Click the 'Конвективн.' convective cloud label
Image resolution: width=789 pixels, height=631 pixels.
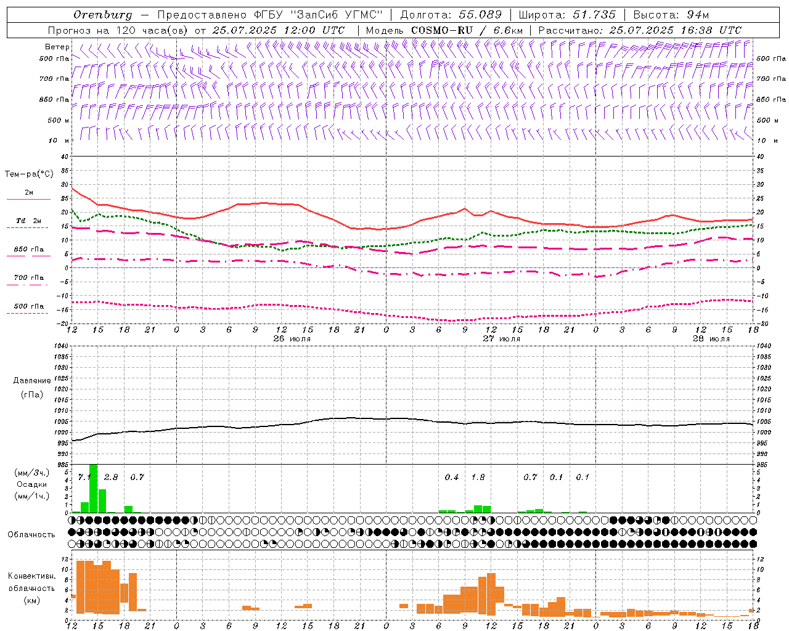31,576
